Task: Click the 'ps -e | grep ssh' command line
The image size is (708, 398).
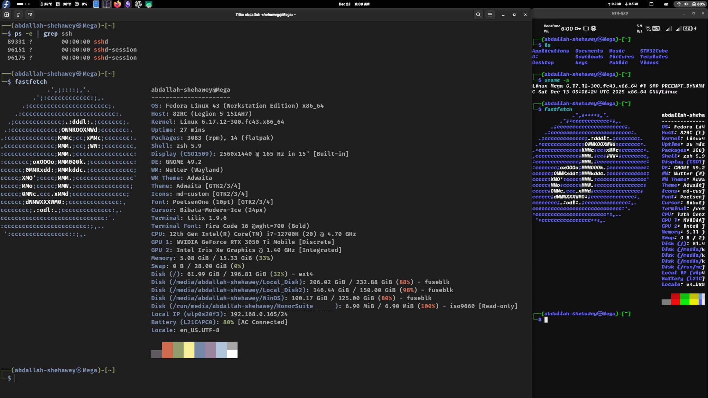Action: pos(43,34)
